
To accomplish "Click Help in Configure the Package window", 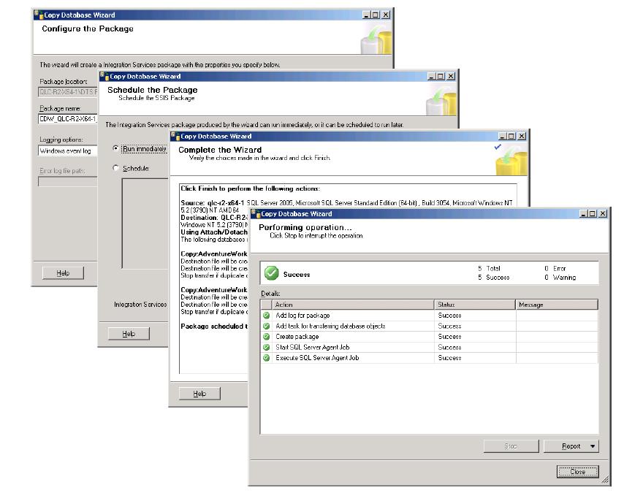I will click(63, 273).
